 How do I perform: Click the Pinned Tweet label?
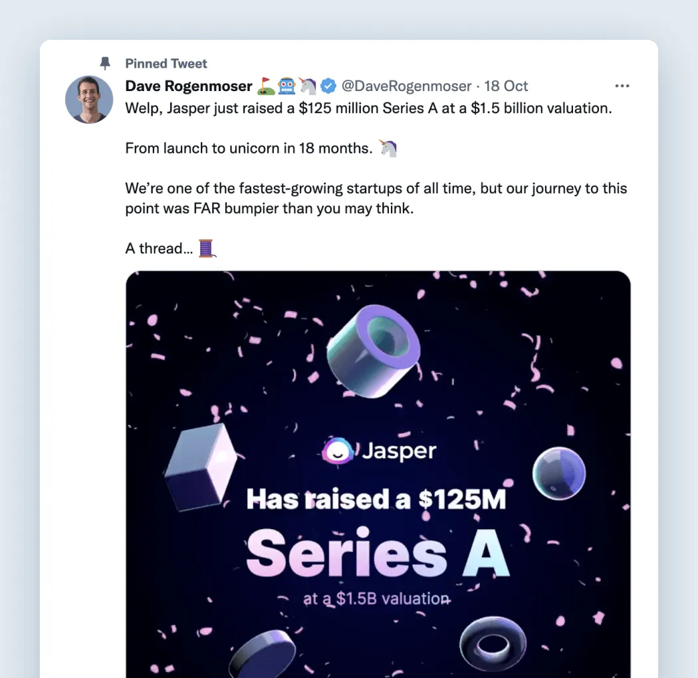(x=166, y=64)
